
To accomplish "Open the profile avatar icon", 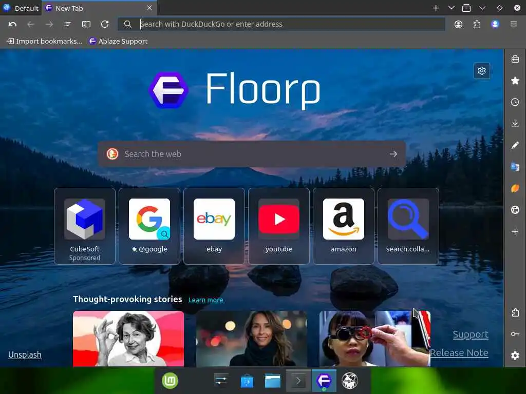I will point(495,24).
